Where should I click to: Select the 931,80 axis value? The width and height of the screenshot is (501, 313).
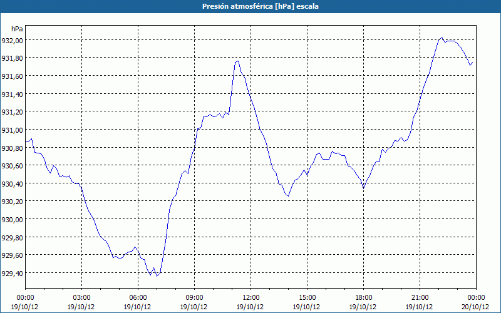(x=12, y=58)
